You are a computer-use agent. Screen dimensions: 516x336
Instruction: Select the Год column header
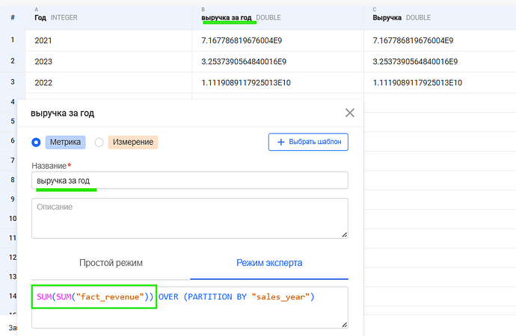coord(108,16)
